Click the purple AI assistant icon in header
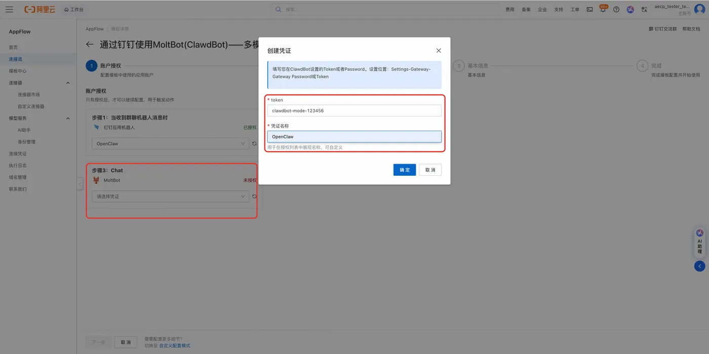The height and width of the screenshot is (354, 709). 630,10
